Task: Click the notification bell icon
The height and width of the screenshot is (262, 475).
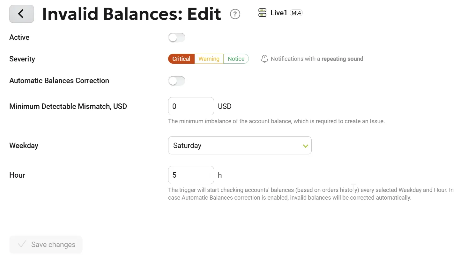Action: (x=264, y=59)
